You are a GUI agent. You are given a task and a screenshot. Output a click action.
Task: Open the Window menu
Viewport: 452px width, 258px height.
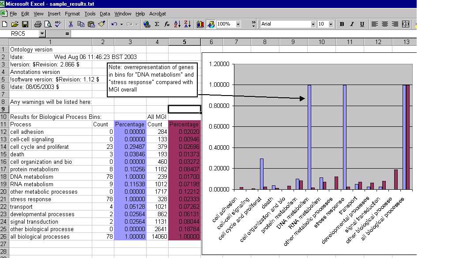coord(123,14)
